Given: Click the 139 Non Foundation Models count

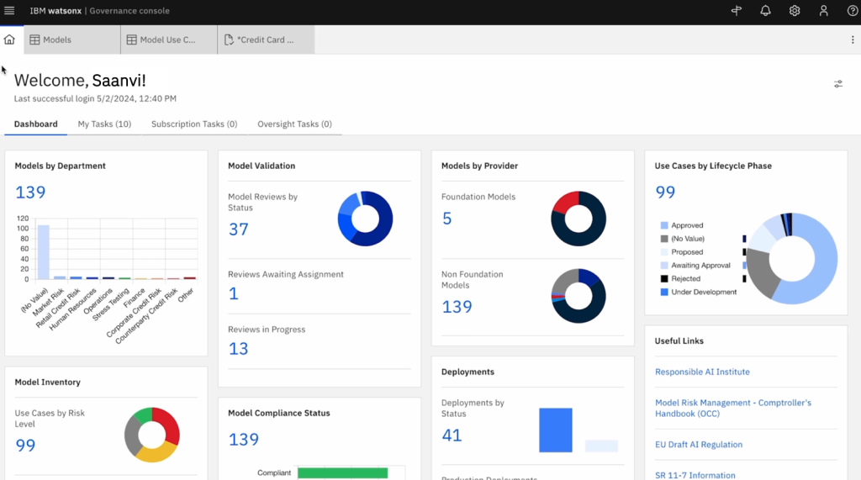Looking at the screenshot, I should coord(457,307).
